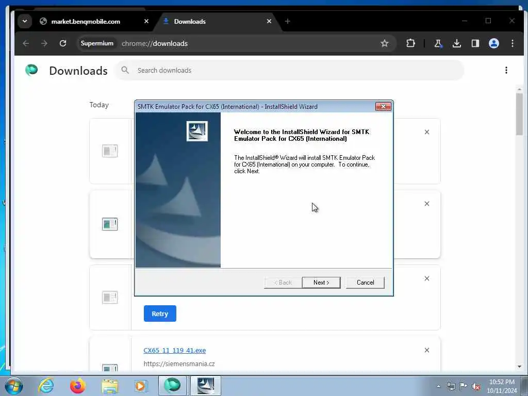The image size is (528, 396).
Task: Cancel the SMTK Emulator Pack installation
Action: click(365, 283)
